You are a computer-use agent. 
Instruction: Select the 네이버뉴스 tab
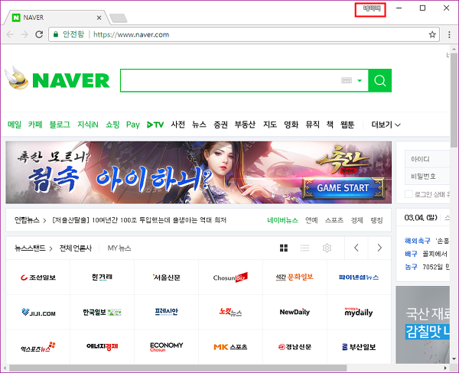[x=282, y=220]
